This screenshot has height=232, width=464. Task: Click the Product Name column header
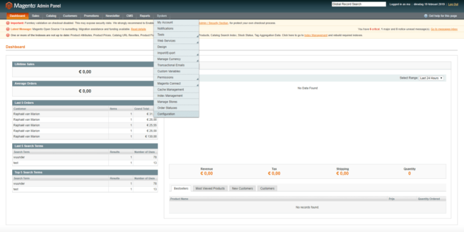[x=179, y=199]
